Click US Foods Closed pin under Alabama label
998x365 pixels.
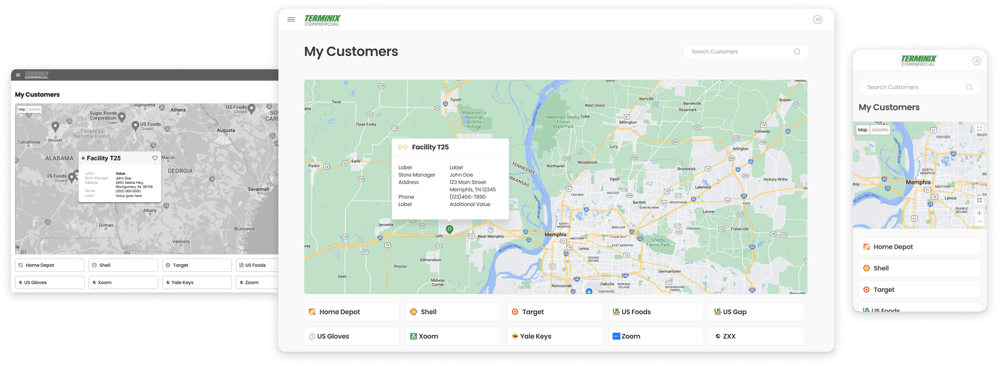(71, 178)
